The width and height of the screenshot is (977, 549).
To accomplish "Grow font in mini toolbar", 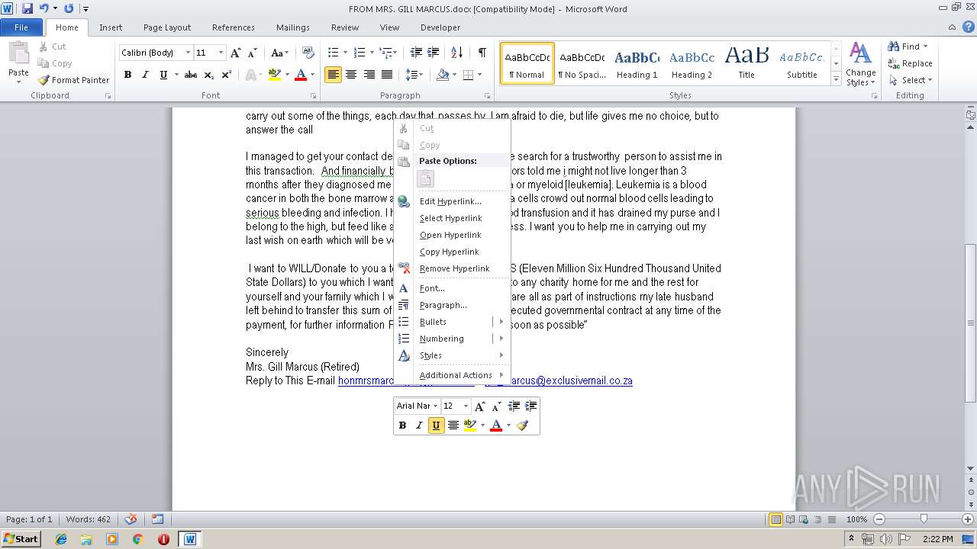I will point(480,406).
